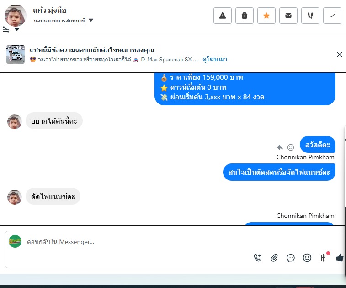Attach a file using paperclip icon
Viewport: 346px width, 288px height.
[274, 258]
